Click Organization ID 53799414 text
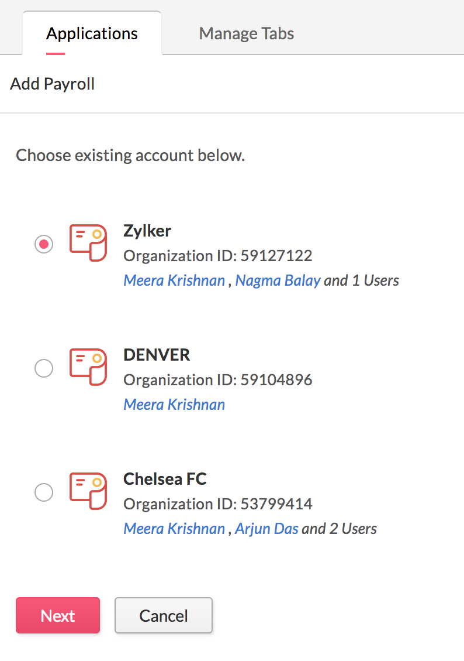Viewport: 464px width, 661px height. tap(218, 504)
